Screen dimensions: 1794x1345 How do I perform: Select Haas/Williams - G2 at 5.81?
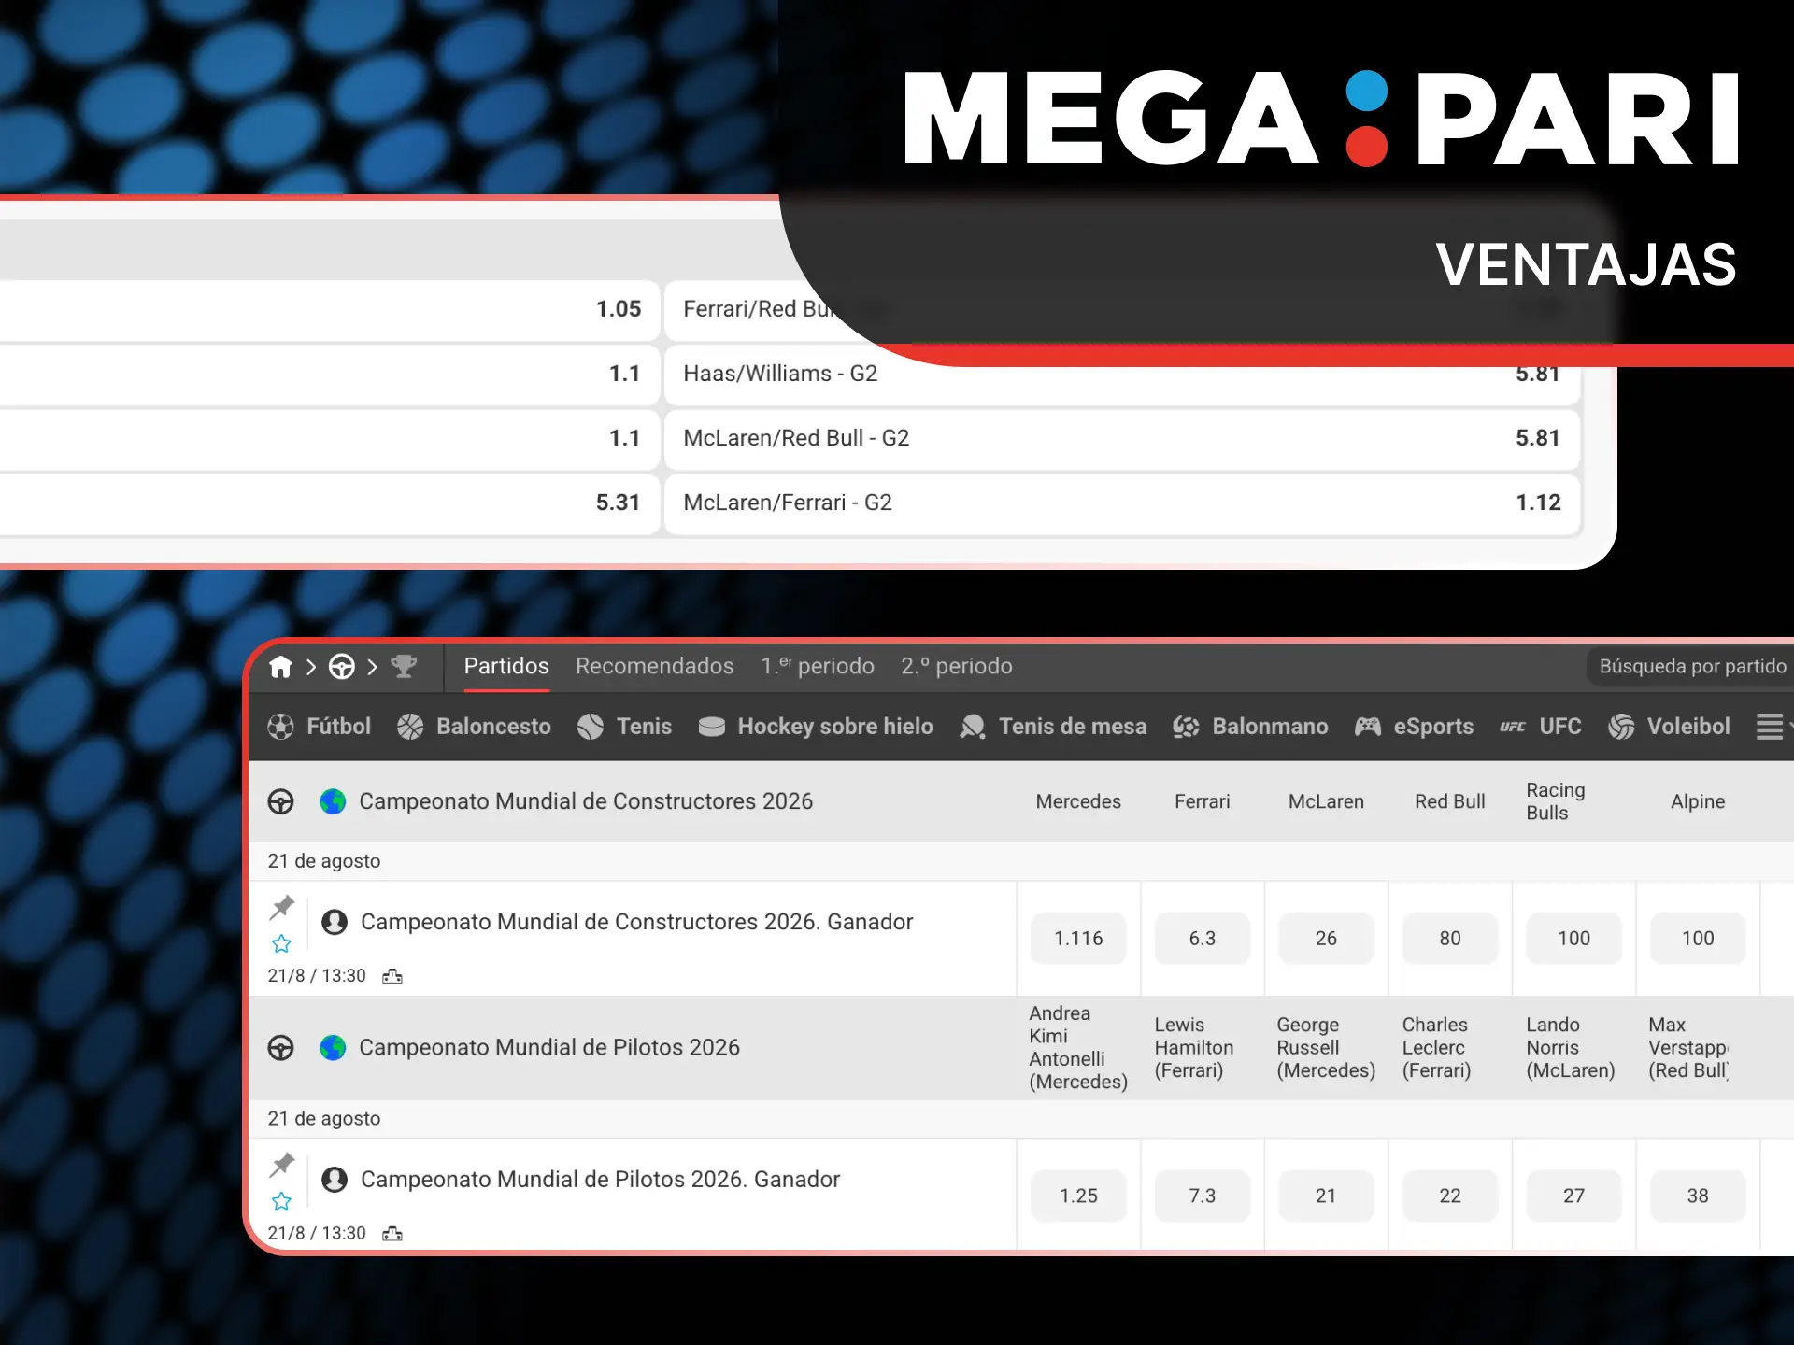[x=1122, y=374]
